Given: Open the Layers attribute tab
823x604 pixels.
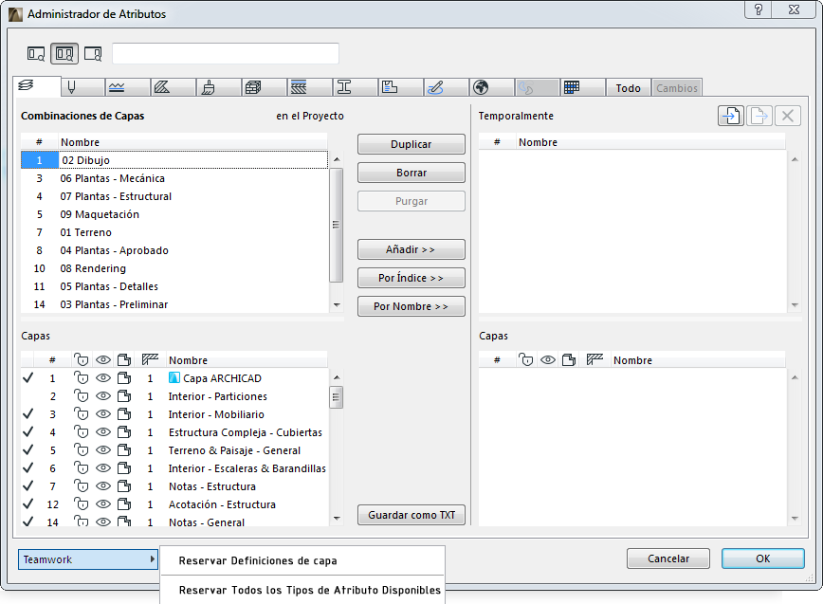Looking at the screenshot, I should pos(36,86).
